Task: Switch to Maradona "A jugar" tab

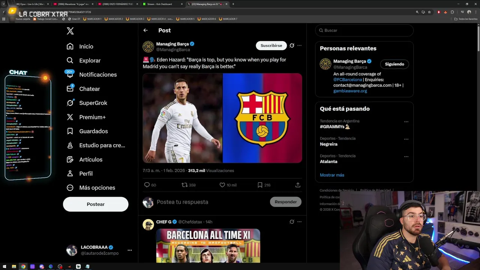Action: coord(73,4)
